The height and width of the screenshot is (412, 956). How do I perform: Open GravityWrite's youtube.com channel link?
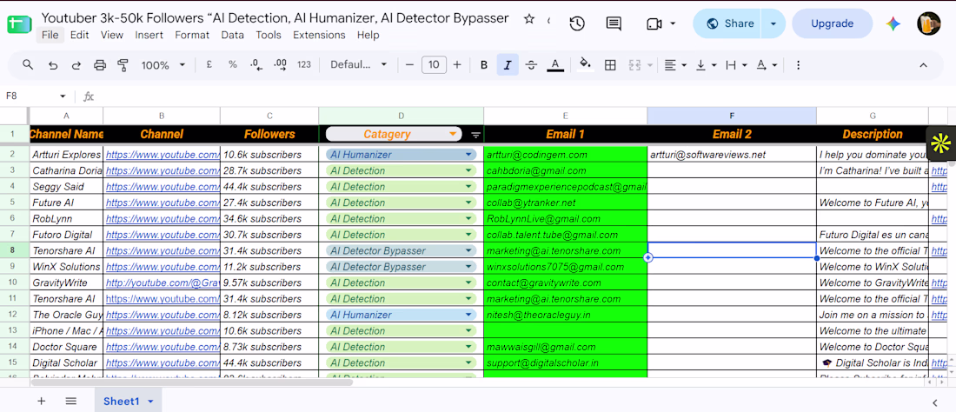(163, 282)
